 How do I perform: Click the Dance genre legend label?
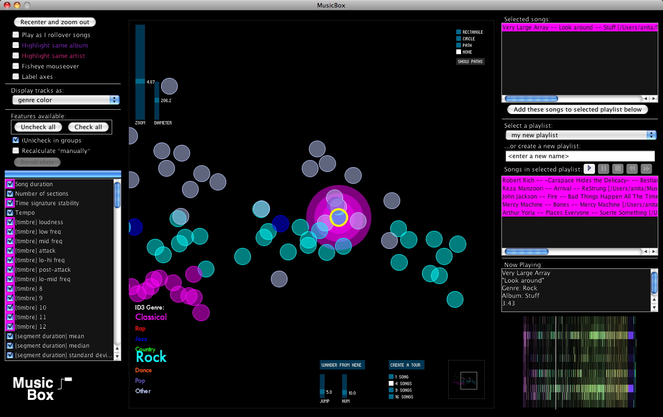[x=144, y=370]
